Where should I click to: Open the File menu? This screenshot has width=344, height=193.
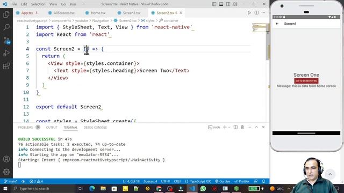pos(14,4)
